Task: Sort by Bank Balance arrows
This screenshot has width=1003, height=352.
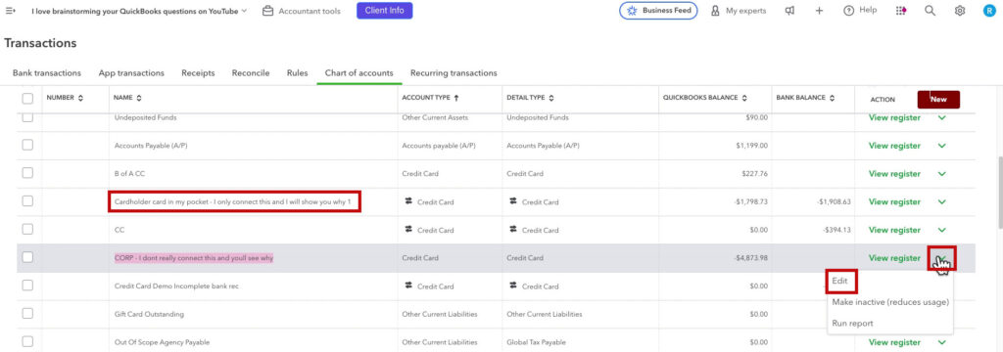Action: coord(833,99)
